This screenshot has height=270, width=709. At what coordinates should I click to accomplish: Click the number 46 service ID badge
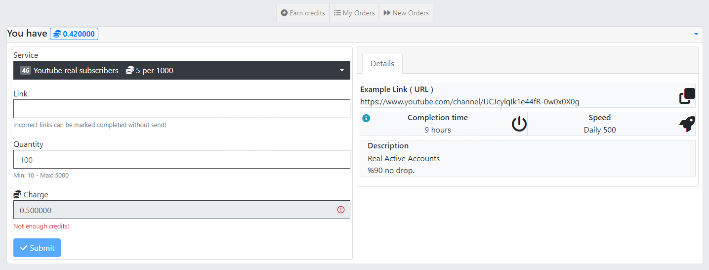(25, 71)
